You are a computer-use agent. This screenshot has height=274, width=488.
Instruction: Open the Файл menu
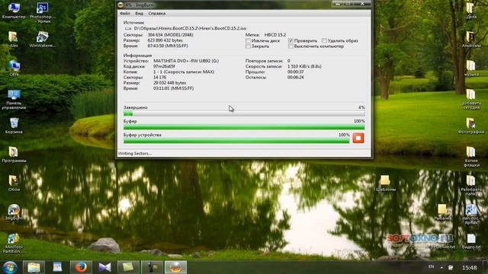pyautogui.click(x=125, y=14)
